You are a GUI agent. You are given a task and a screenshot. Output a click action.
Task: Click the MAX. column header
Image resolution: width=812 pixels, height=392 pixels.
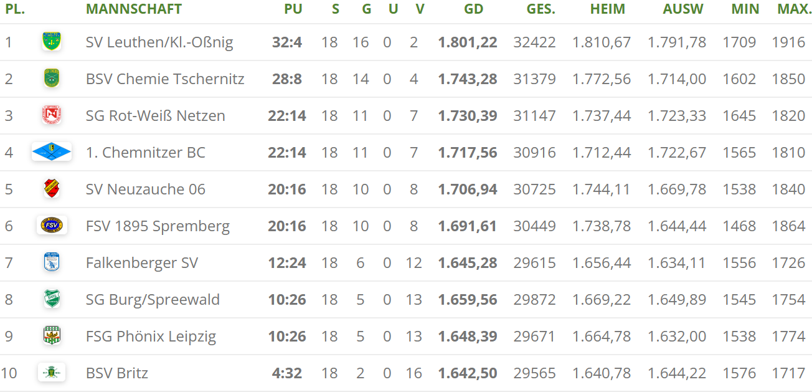794,9
